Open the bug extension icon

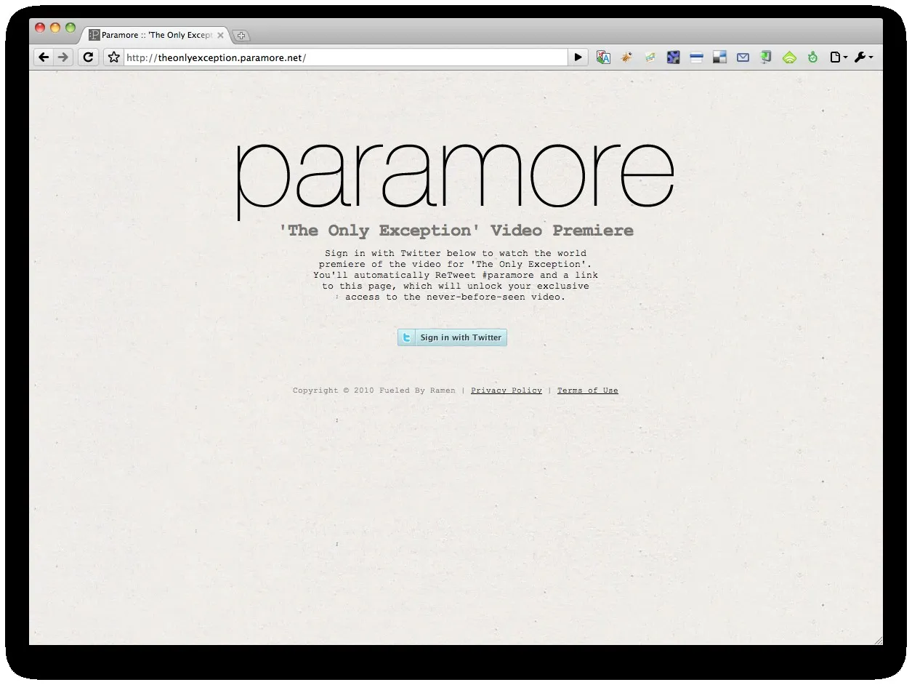[626, 57]
